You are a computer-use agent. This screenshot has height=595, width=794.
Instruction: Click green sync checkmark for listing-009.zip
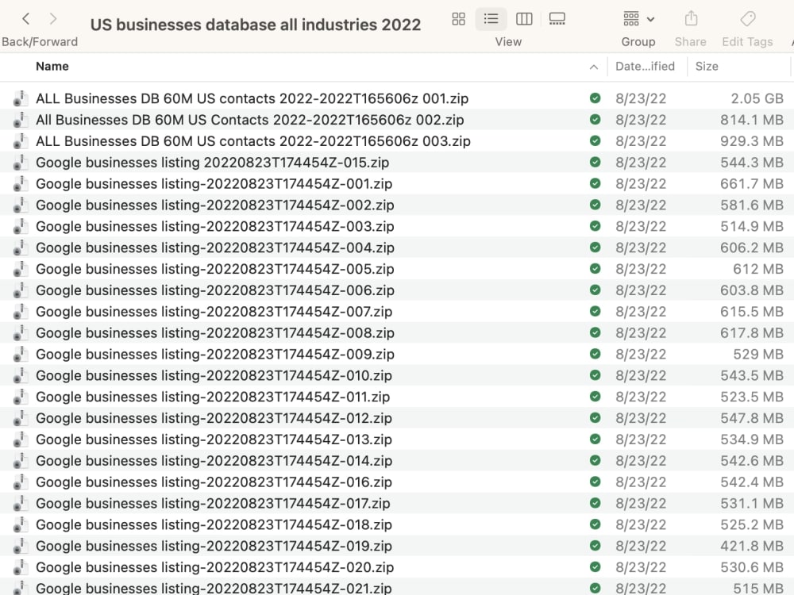pos(595,354)
